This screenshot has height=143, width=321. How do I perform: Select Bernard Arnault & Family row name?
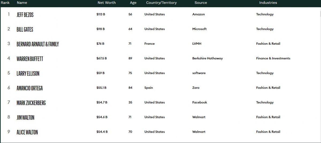click(x=38, y=44)
